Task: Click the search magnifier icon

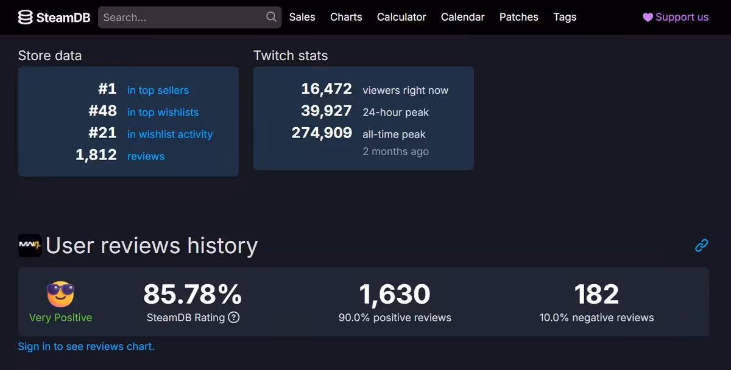Action: tap(271, 17)
